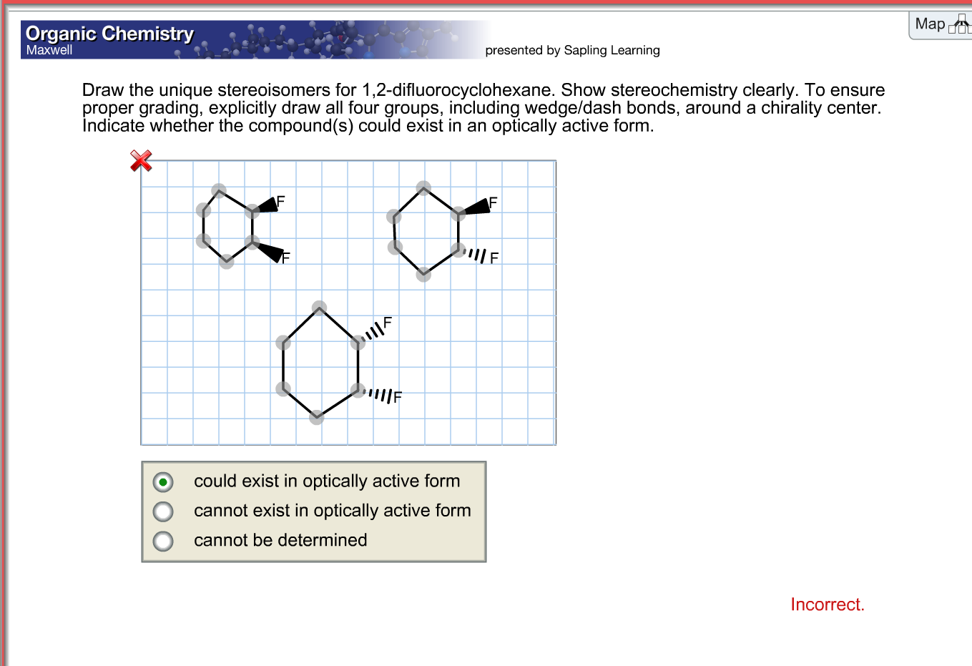Screen dimensions: 972x666
Task: Click the 'presented by Sapling Learning' text
Action: click(572, 50)
